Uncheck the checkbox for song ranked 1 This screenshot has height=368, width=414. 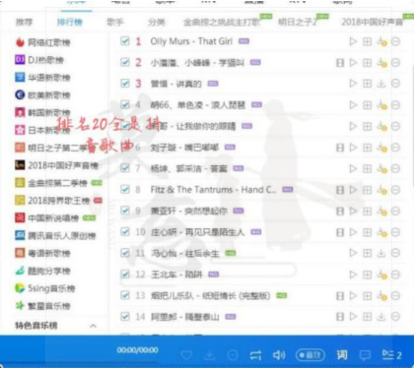click(125, 41)
